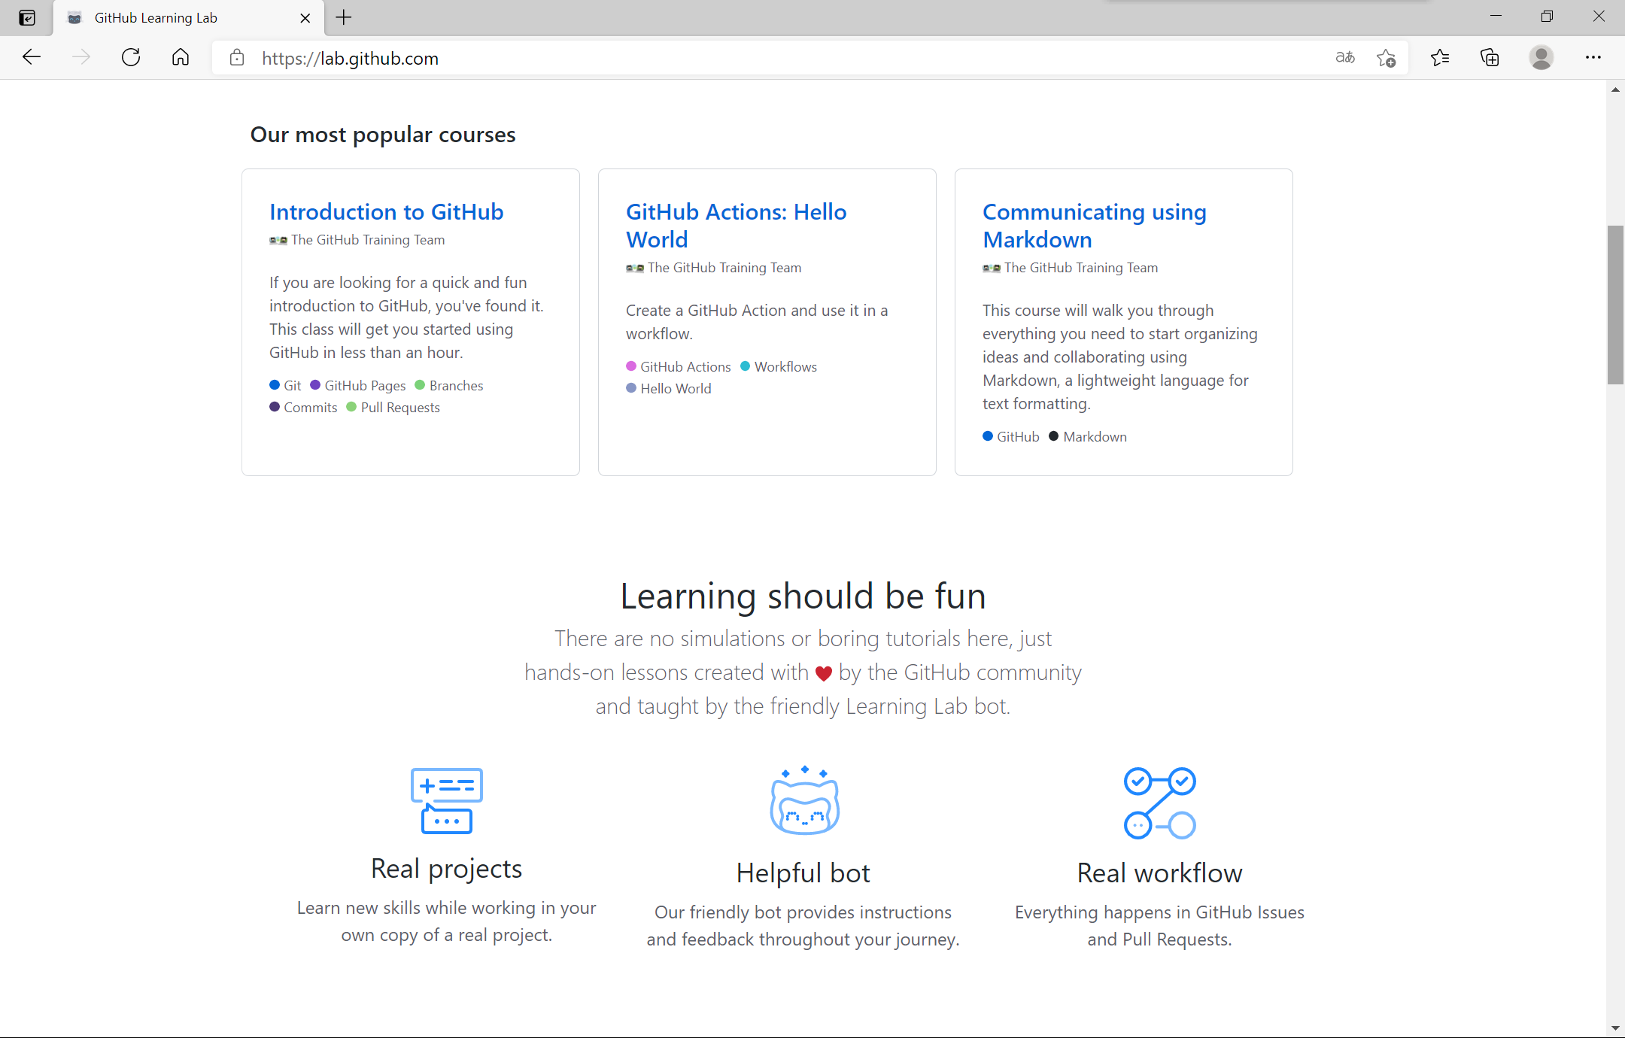
Task: Open the Collections icon in toolbar
Action: click(1490, 57)
